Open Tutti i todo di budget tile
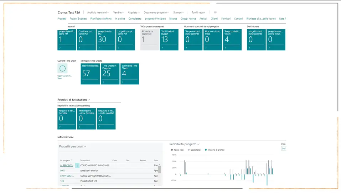 coord(169,40)
